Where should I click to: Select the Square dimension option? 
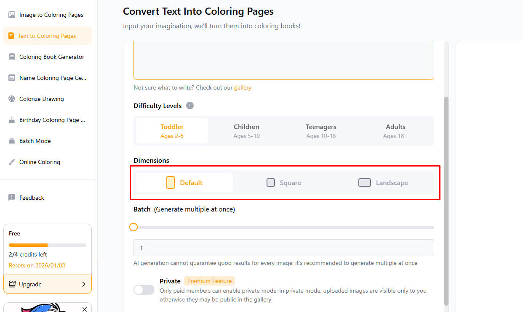284,182
